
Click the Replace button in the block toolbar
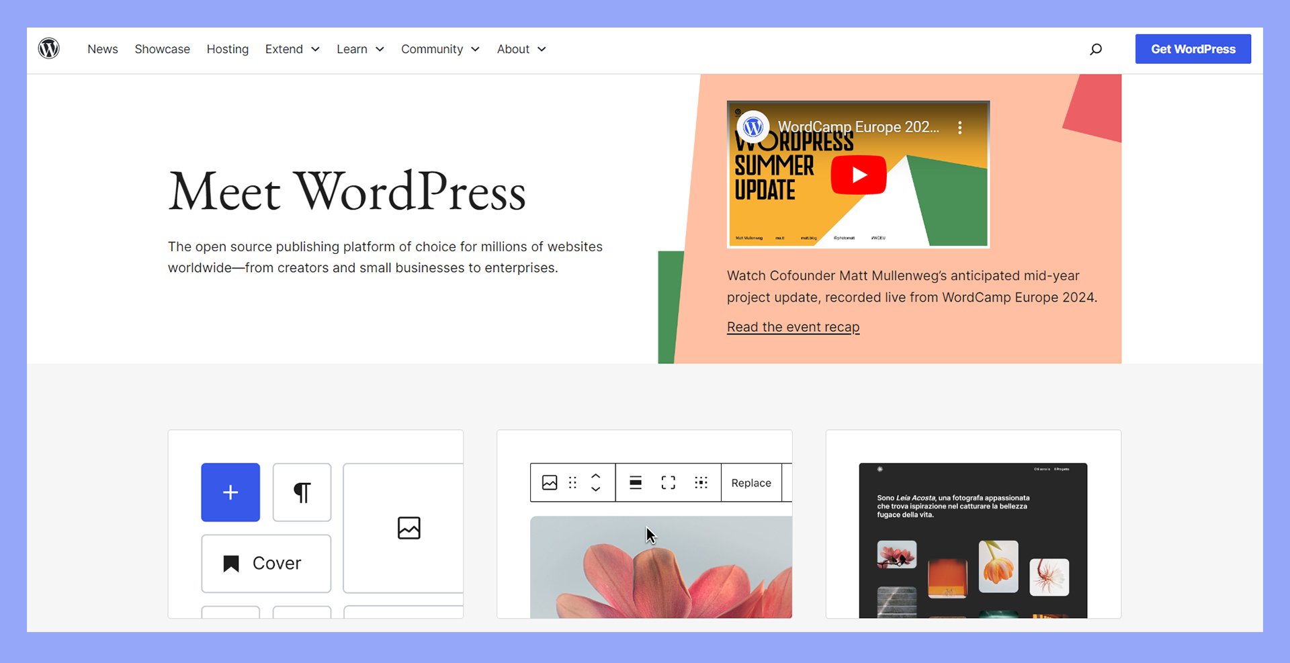(x=750, y=482)
